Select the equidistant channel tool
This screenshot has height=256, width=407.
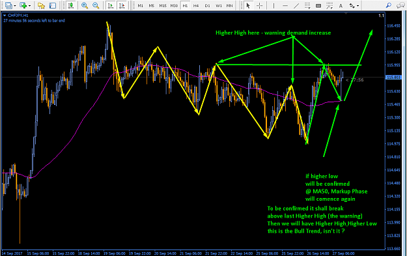307,5
